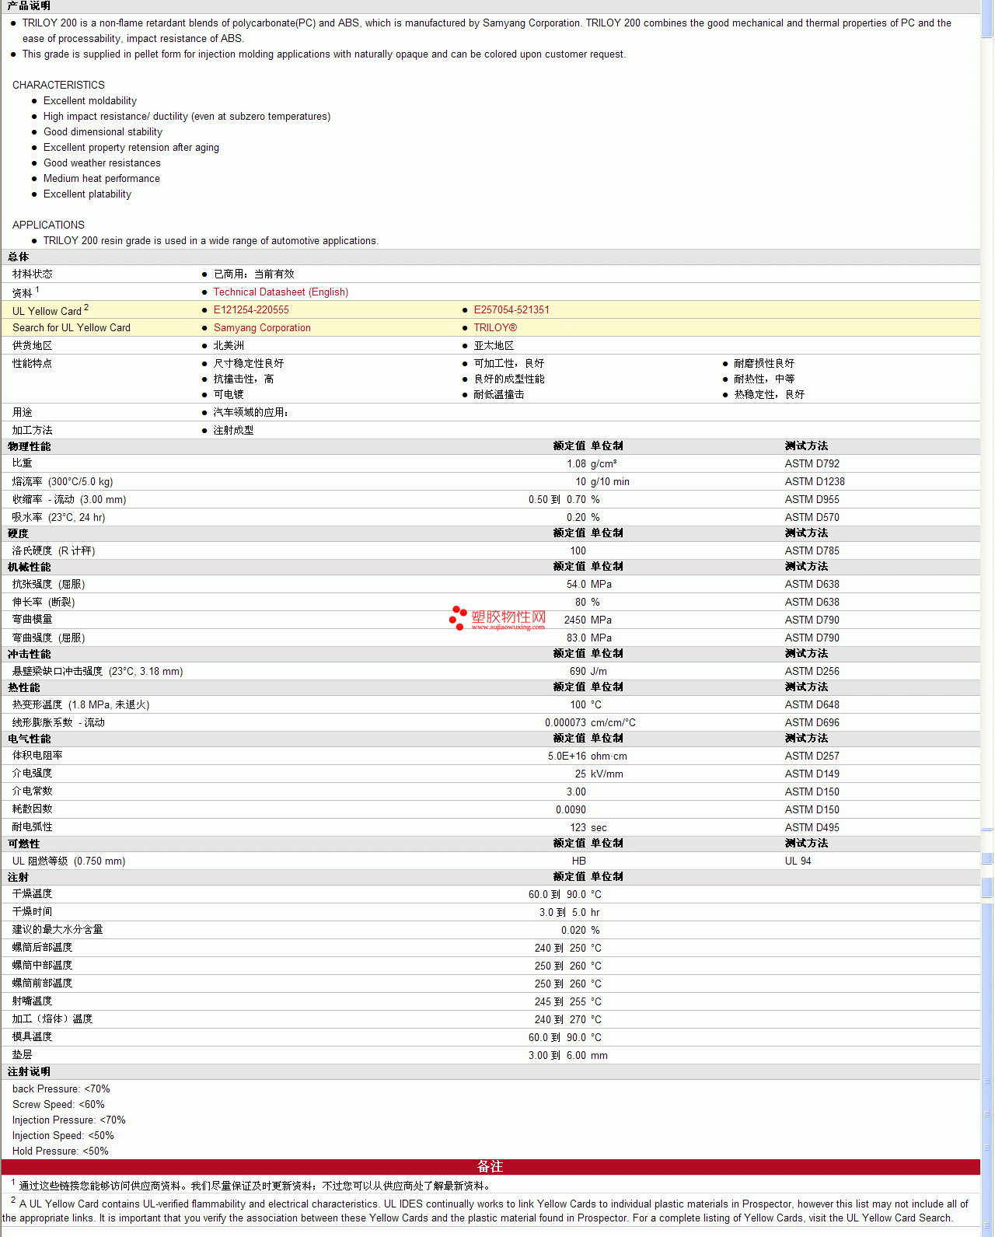The width and height of the screenshot is (995, 1237).
Task: Select 'Excellent moldability' bullet text
Action: [x=90, y=101]
